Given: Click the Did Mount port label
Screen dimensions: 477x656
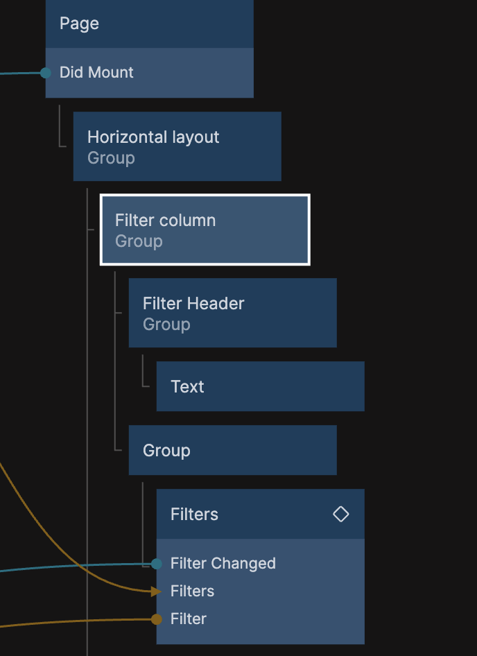Looking at the screenshot, I should (x=96, y=72).
